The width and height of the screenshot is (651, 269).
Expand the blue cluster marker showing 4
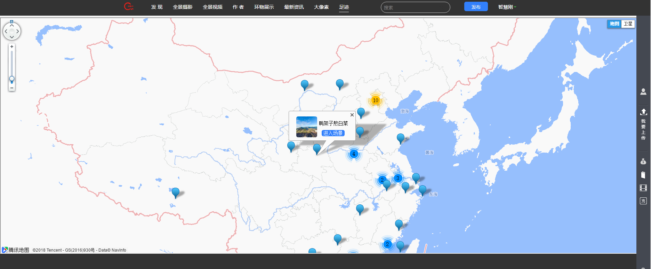354,154
